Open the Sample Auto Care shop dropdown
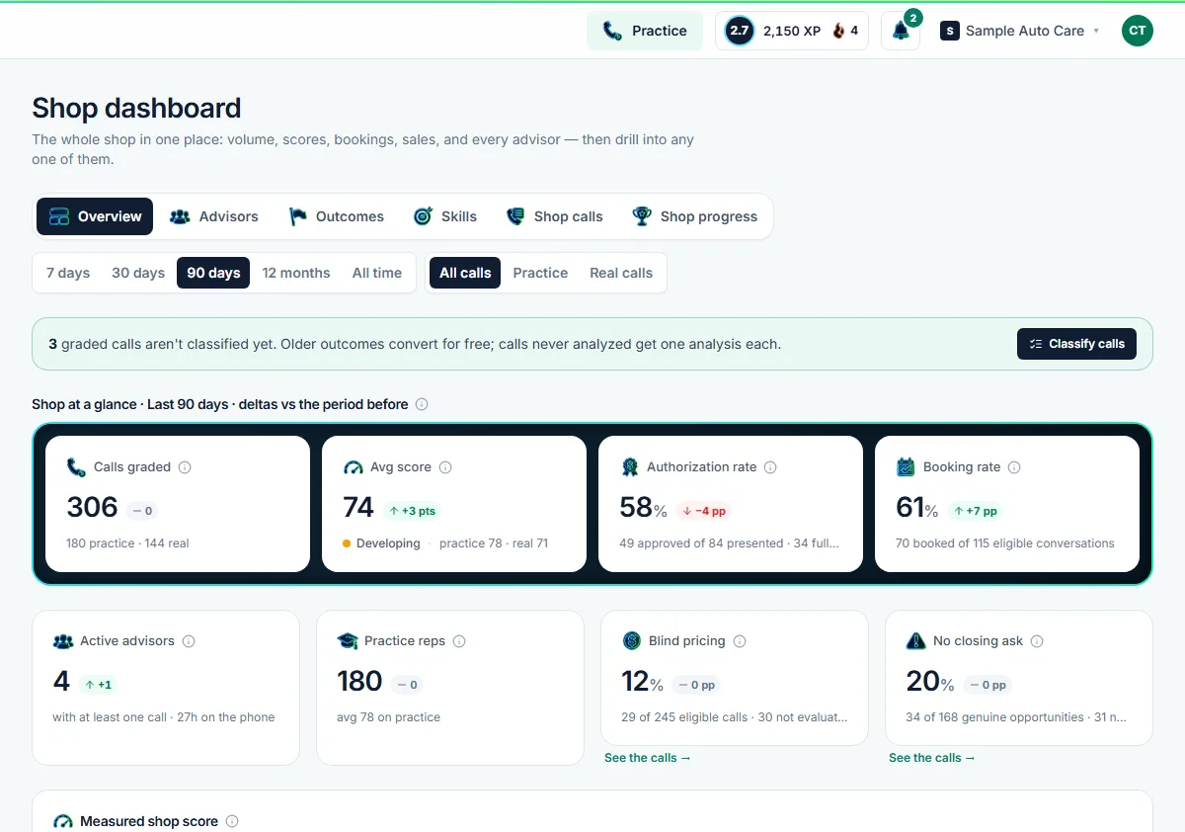 1020,31
